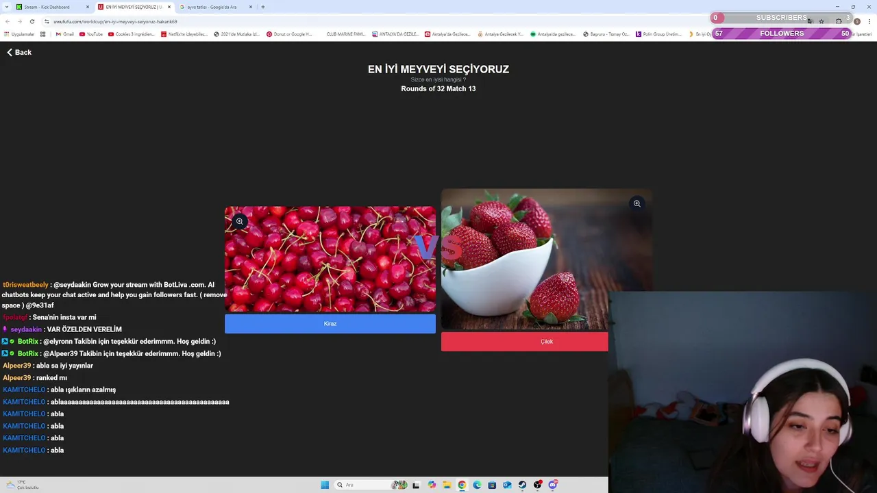Image resolution: width=877 pixels, height=493 pixels.
Task: Click the Alpeer39 'ranked mı' chat message
Action: pos(52,378)
